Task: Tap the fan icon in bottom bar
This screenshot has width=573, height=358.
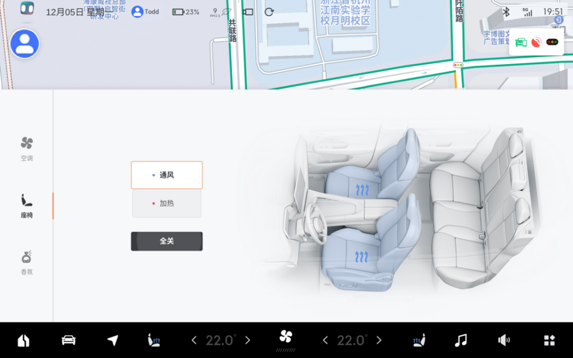Action: (286, 337)
